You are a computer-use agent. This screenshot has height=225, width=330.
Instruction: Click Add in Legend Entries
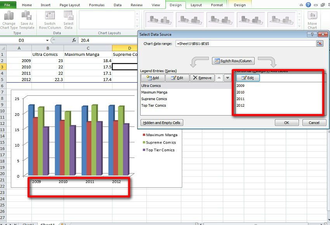click(152, 78)
